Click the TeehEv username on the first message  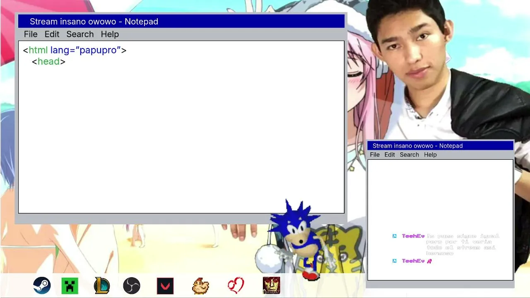[x=413, y=236]
